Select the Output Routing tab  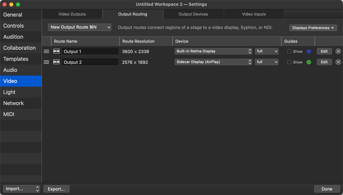pyautogui.click(x=133, y=14)
